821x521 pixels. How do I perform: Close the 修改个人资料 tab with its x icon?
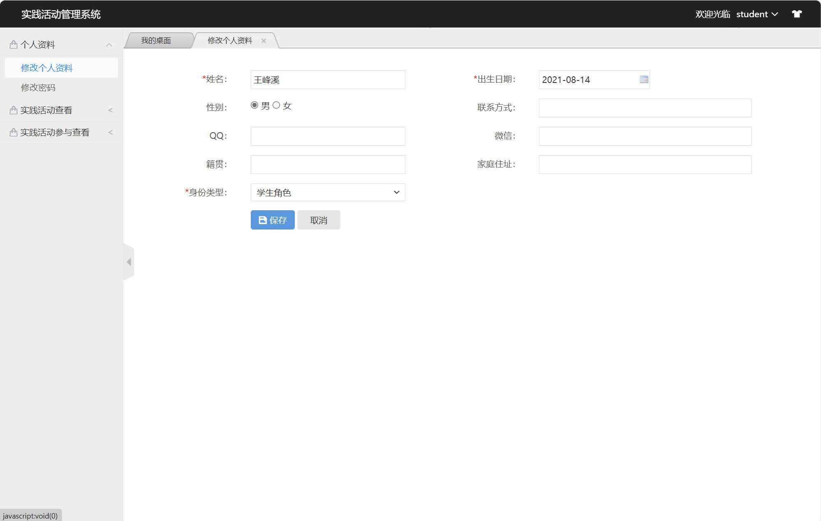[x=264, y=40]
